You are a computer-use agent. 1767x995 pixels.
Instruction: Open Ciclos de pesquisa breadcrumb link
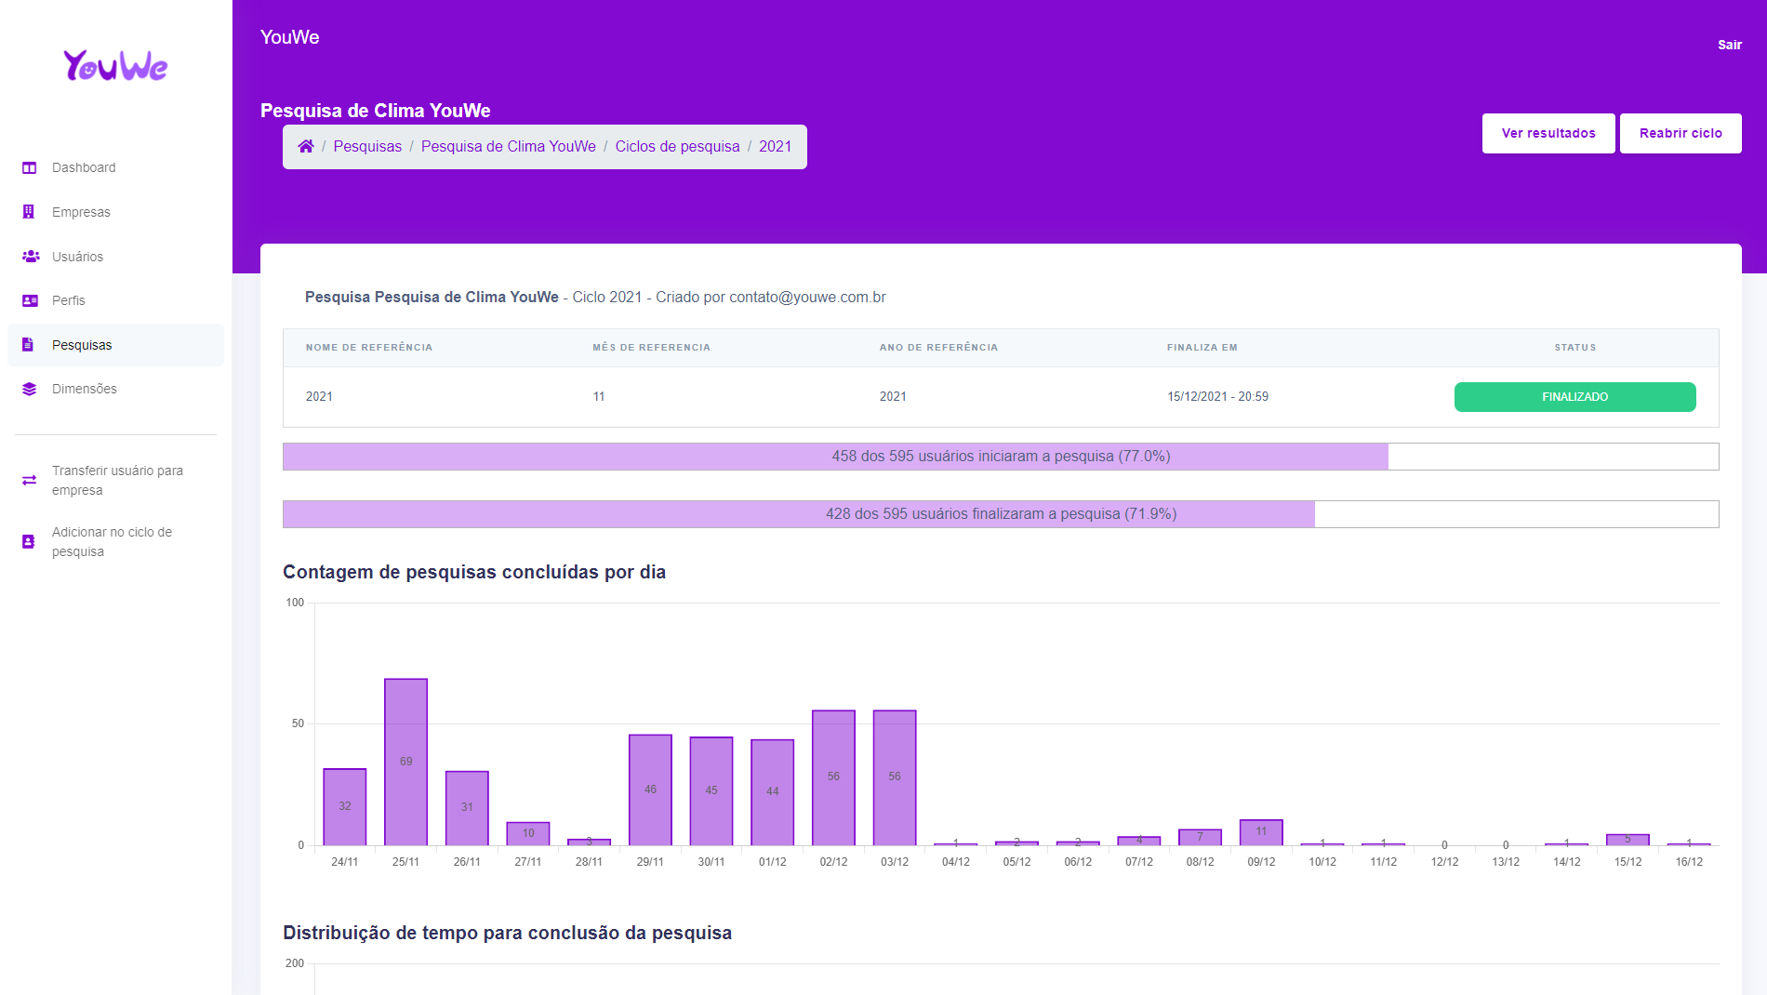(x=677, y=146)
